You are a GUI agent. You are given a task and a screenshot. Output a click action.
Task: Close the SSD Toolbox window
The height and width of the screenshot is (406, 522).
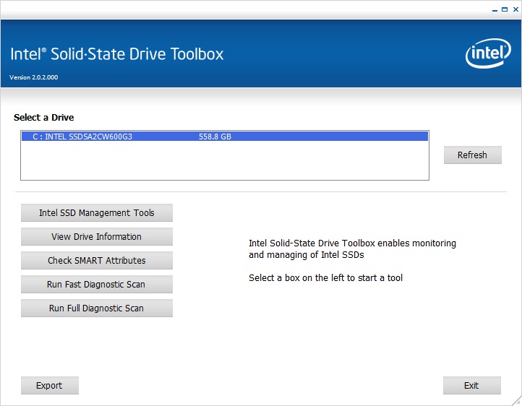coord(515,9)
